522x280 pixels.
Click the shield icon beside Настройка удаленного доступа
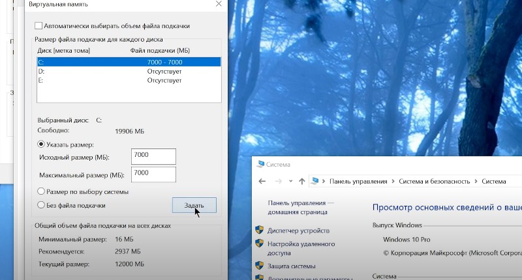(259, 244)
